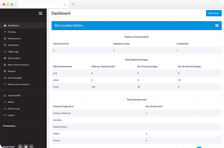224x148 pixels.
Task: Open Policies & Procedures
Action: [x=23, y=84]
